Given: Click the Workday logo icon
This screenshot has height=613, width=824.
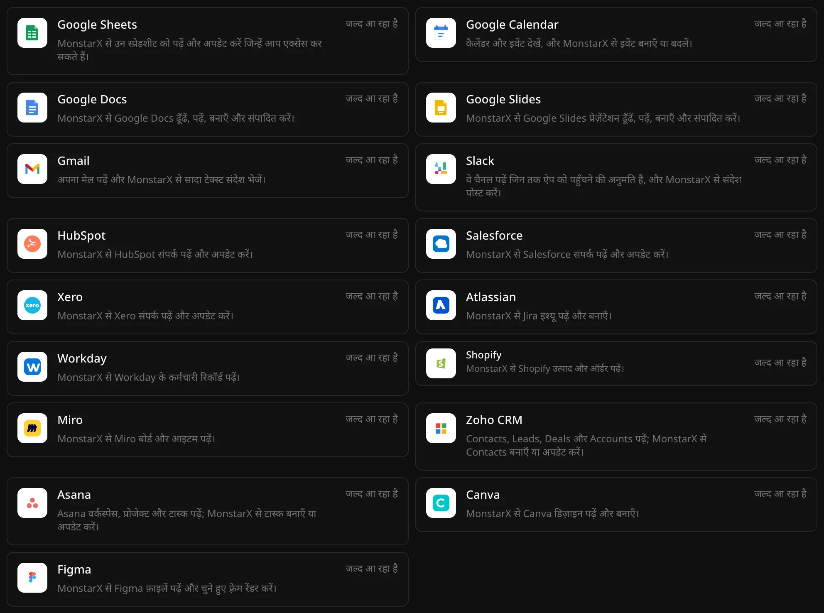Looking at the screenshot, I should coord(32,367).
